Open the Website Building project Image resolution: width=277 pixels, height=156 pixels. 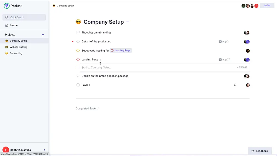[19, 47]
